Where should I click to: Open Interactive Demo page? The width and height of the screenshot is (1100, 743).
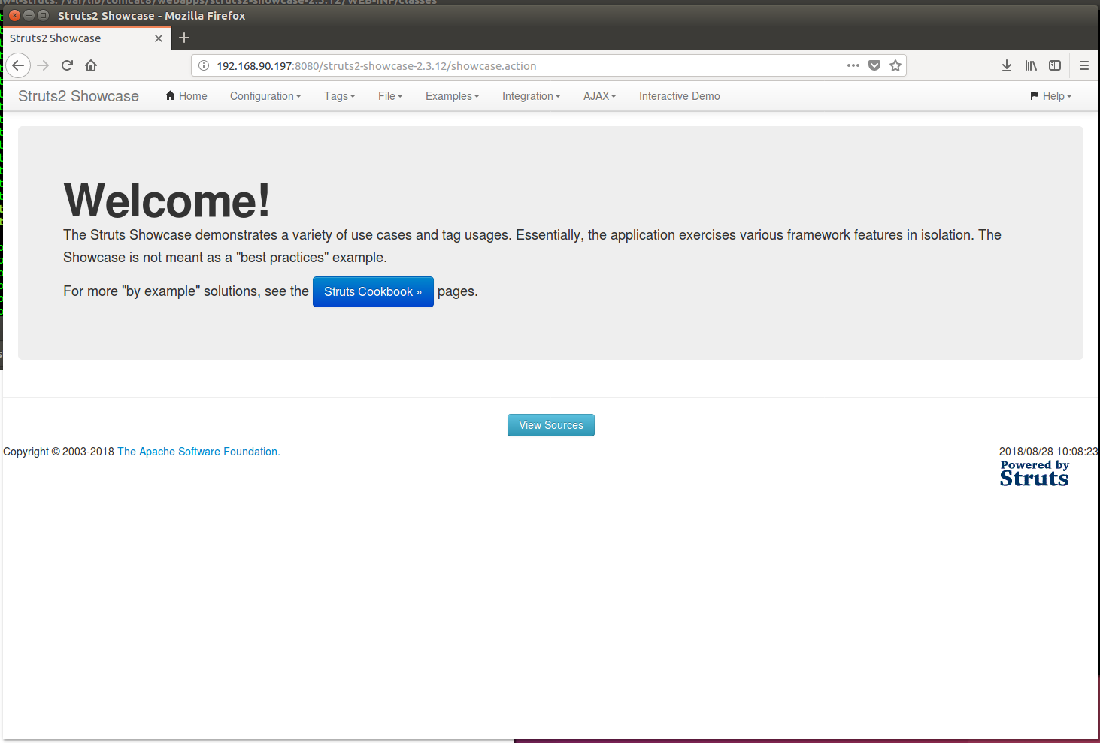pyautogui.click(x=680, y=96)
